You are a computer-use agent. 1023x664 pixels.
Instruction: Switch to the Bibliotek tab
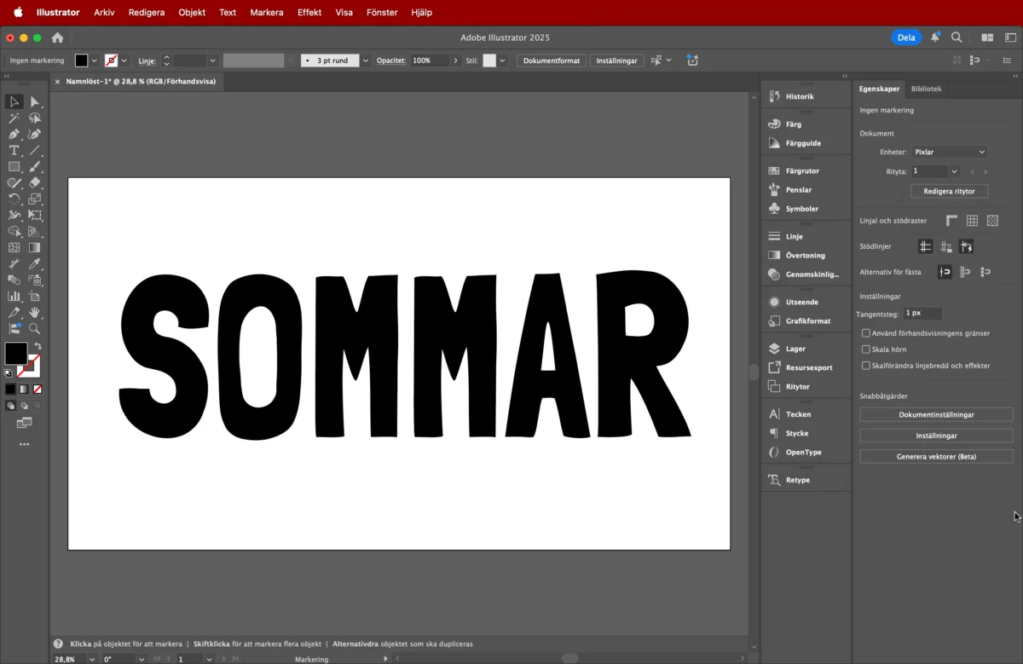[x=926, y=89]
